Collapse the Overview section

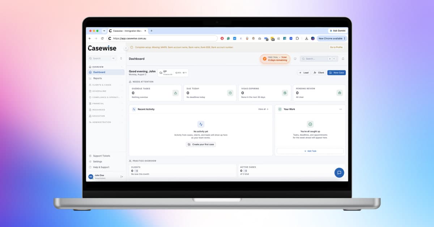click(106, 67)
